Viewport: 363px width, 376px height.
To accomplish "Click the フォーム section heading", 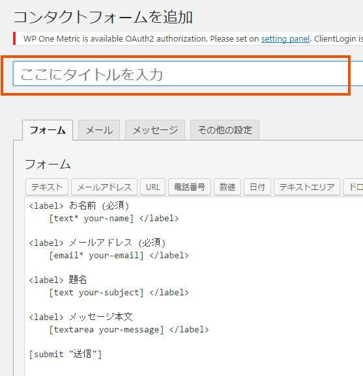I will click(48, 165).
